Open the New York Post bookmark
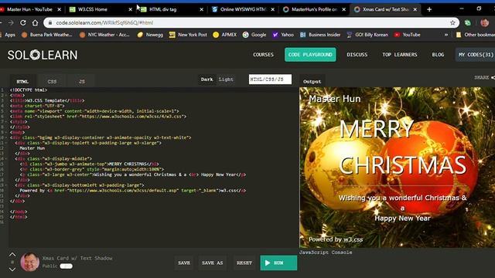Image resolution: width=495 pixels, height=278 pixels. [188, 35]
